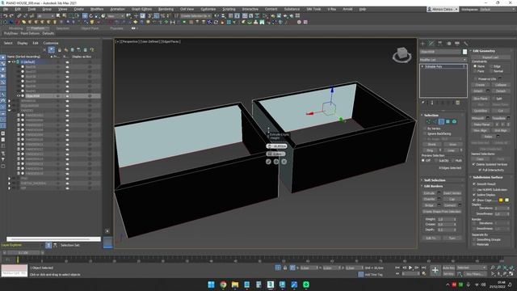
Task: Select the Face constraint radio
Action: 475,71
